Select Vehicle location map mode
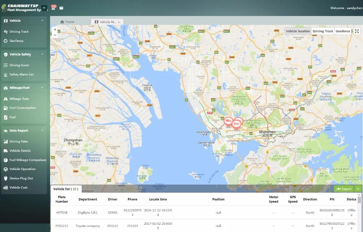This screenshot has width=363, height=232. (298, 31)
